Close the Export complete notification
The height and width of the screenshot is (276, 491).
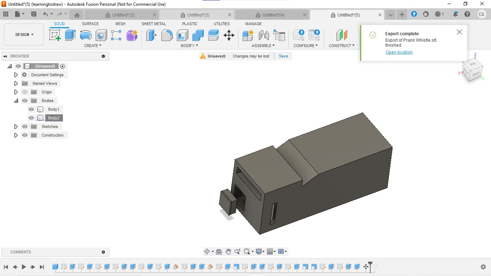459,32
